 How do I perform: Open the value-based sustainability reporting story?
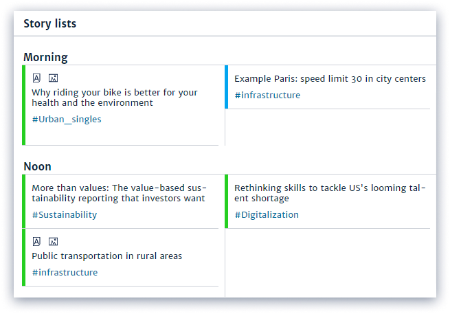[118, 193]
